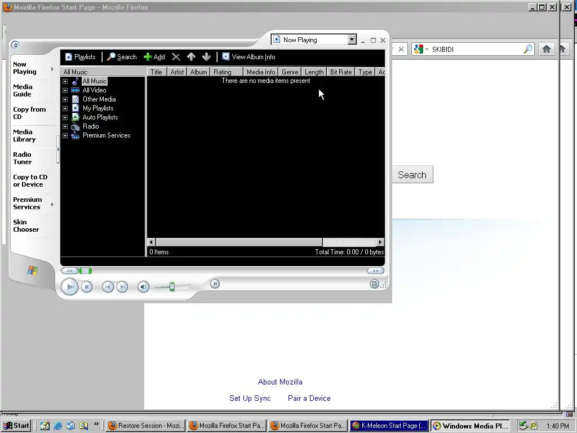Expand the Other Media tree node
577x433 pixels.
[65, 99]
